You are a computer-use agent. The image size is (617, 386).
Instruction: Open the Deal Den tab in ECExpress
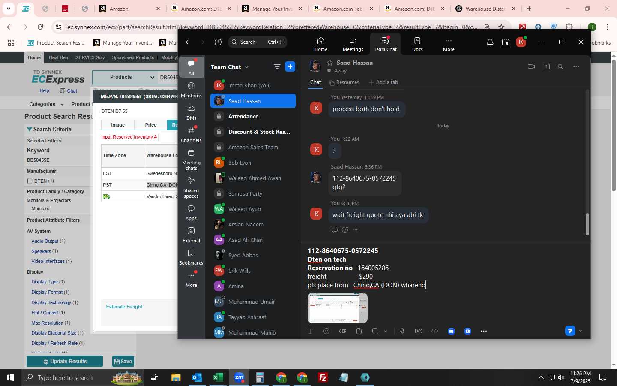58,57
